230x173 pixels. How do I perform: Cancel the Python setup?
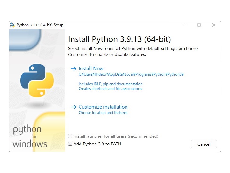coord(204,144)
